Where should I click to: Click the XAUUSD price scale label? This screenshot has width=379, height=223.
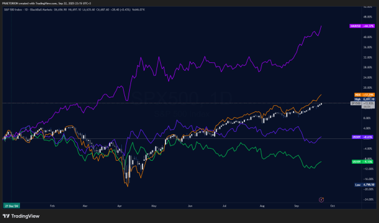coord(362,26)
